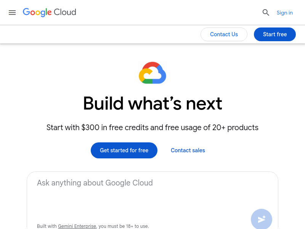This screenshot has width=305, height=229.
Task: Click the colorful Google Cloud logo image
Action: [x=152, y=73]
